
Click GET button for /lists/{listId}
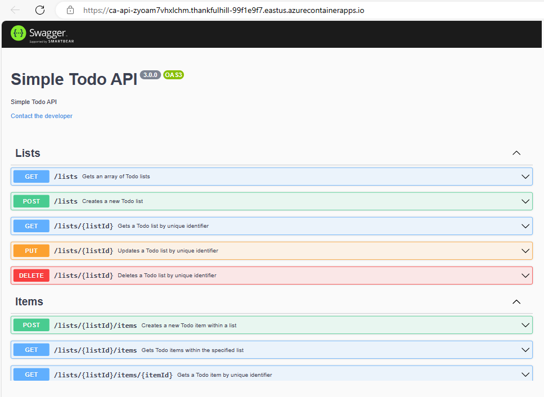[32, 226]
